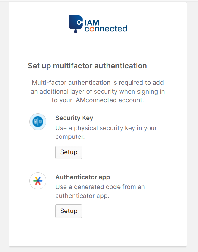Click the Set up multifactor authentication heading

pyautogui.click(x=87, y=66)
